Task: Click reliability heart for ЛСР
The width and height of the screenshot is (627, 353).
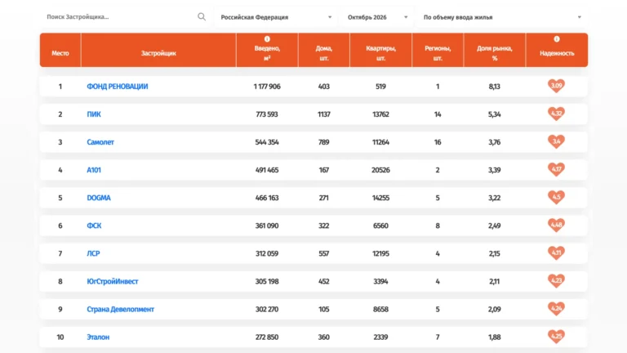Action: [x=556, y=253]
